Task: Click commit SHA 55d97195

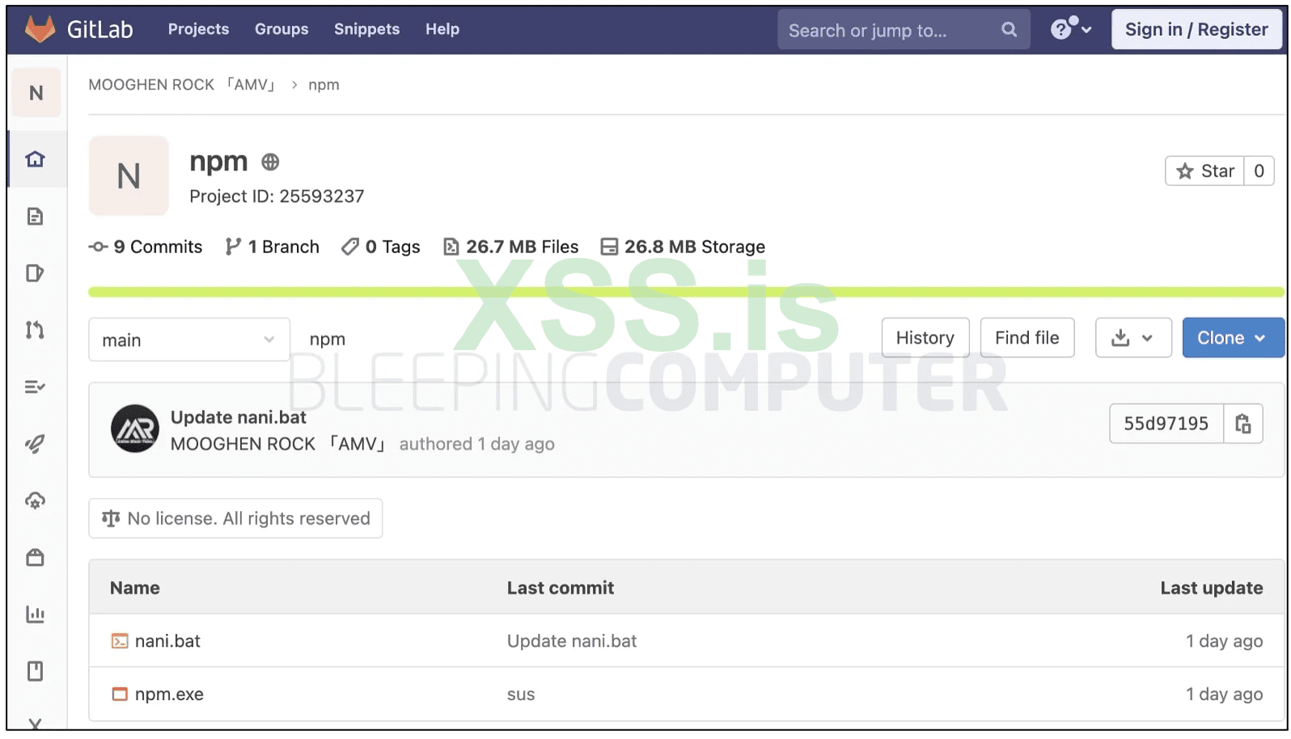Action: 1166,423
